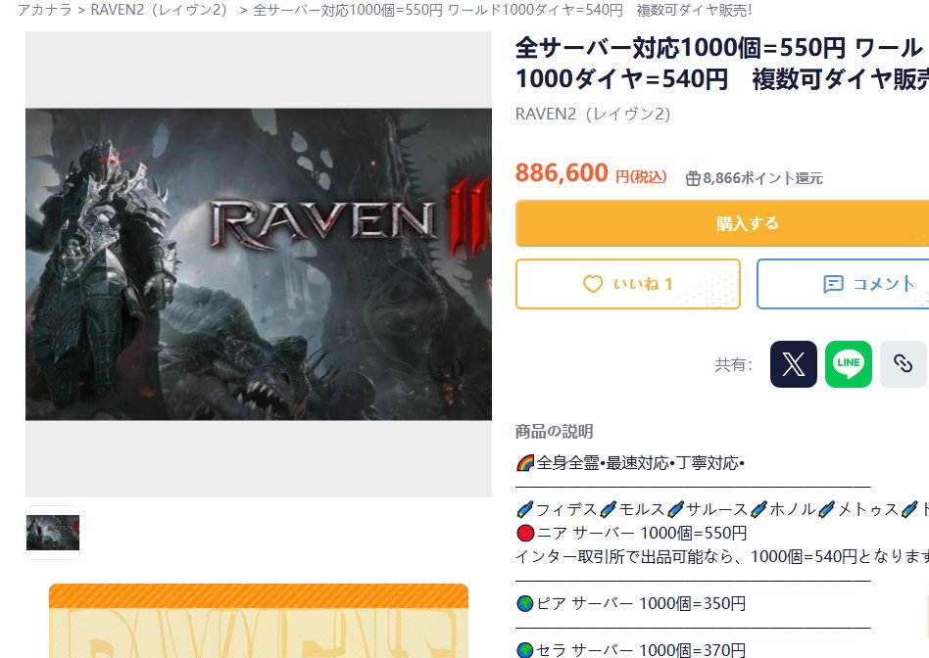Click the listing title 全サーバー対応1000個=550円
The height and width of the screenshot is (658, 929).
721,64
